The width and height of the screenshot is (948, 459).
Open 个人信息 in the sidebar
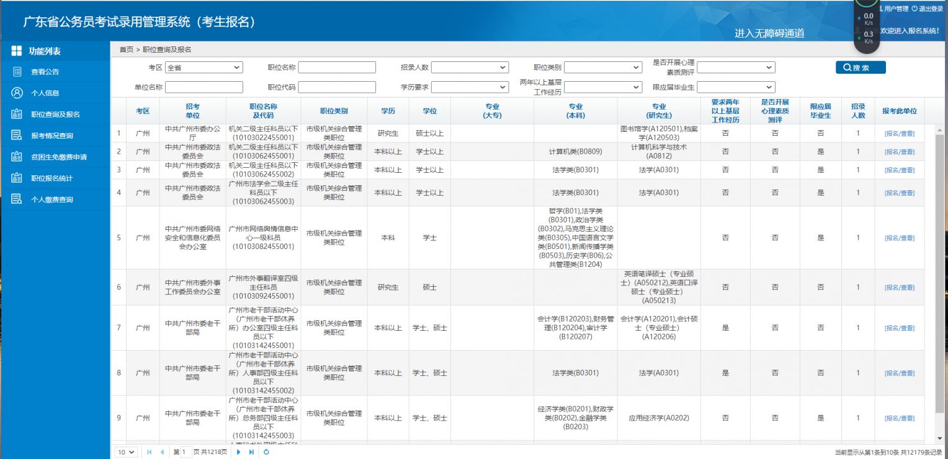(x=45, y=93)
